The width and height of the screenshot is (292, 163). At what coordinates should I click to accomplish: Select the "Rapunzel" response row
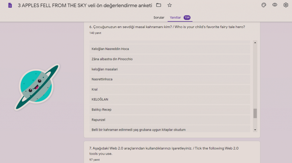click(98, 120)
